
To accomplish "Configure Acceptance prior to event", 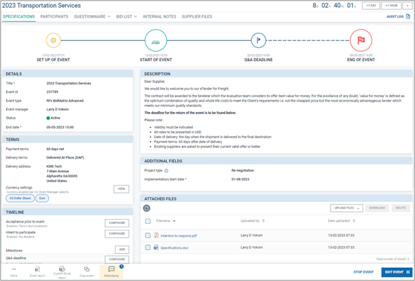I will pos(117,223).
